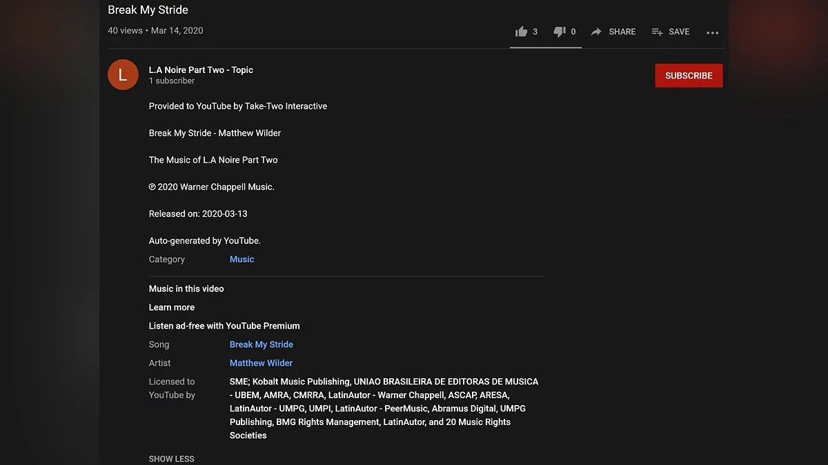Viewport: 828px width, 465px height.
Task: Open the Break My Stride song link
Action: (x=262, y=344)
